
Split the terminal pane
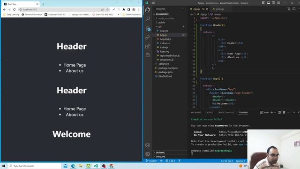(279, 113)
